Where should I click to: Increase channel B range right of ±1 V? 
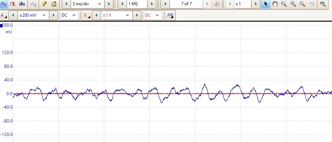click(x=137, y=15)
